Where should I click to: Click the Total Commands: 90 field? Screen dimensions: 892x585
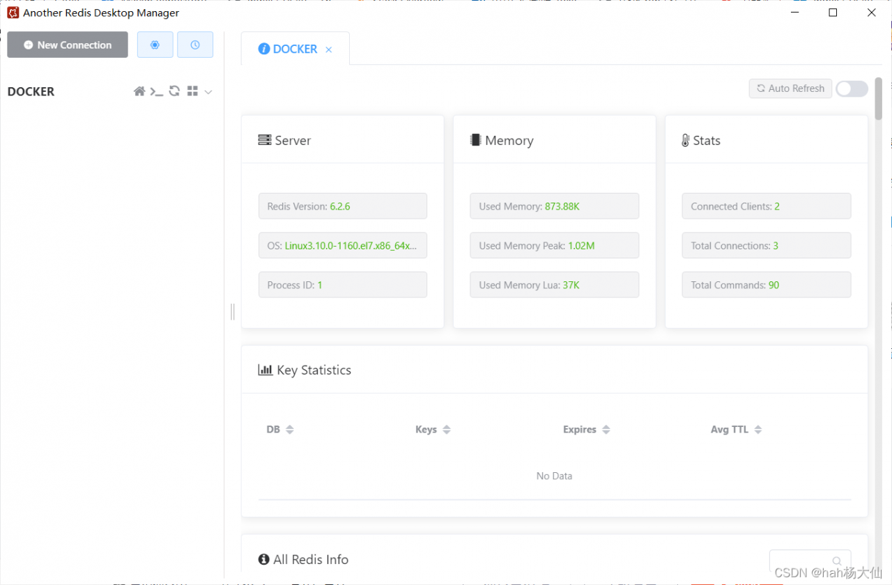coord(767,285)
